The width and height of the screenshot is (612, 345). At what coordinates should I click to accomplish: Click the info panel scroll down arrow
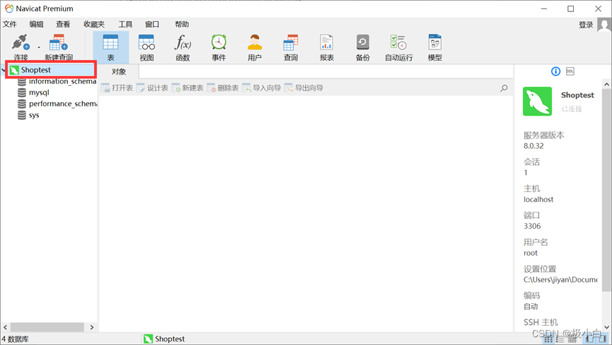[x=606, y=327]
